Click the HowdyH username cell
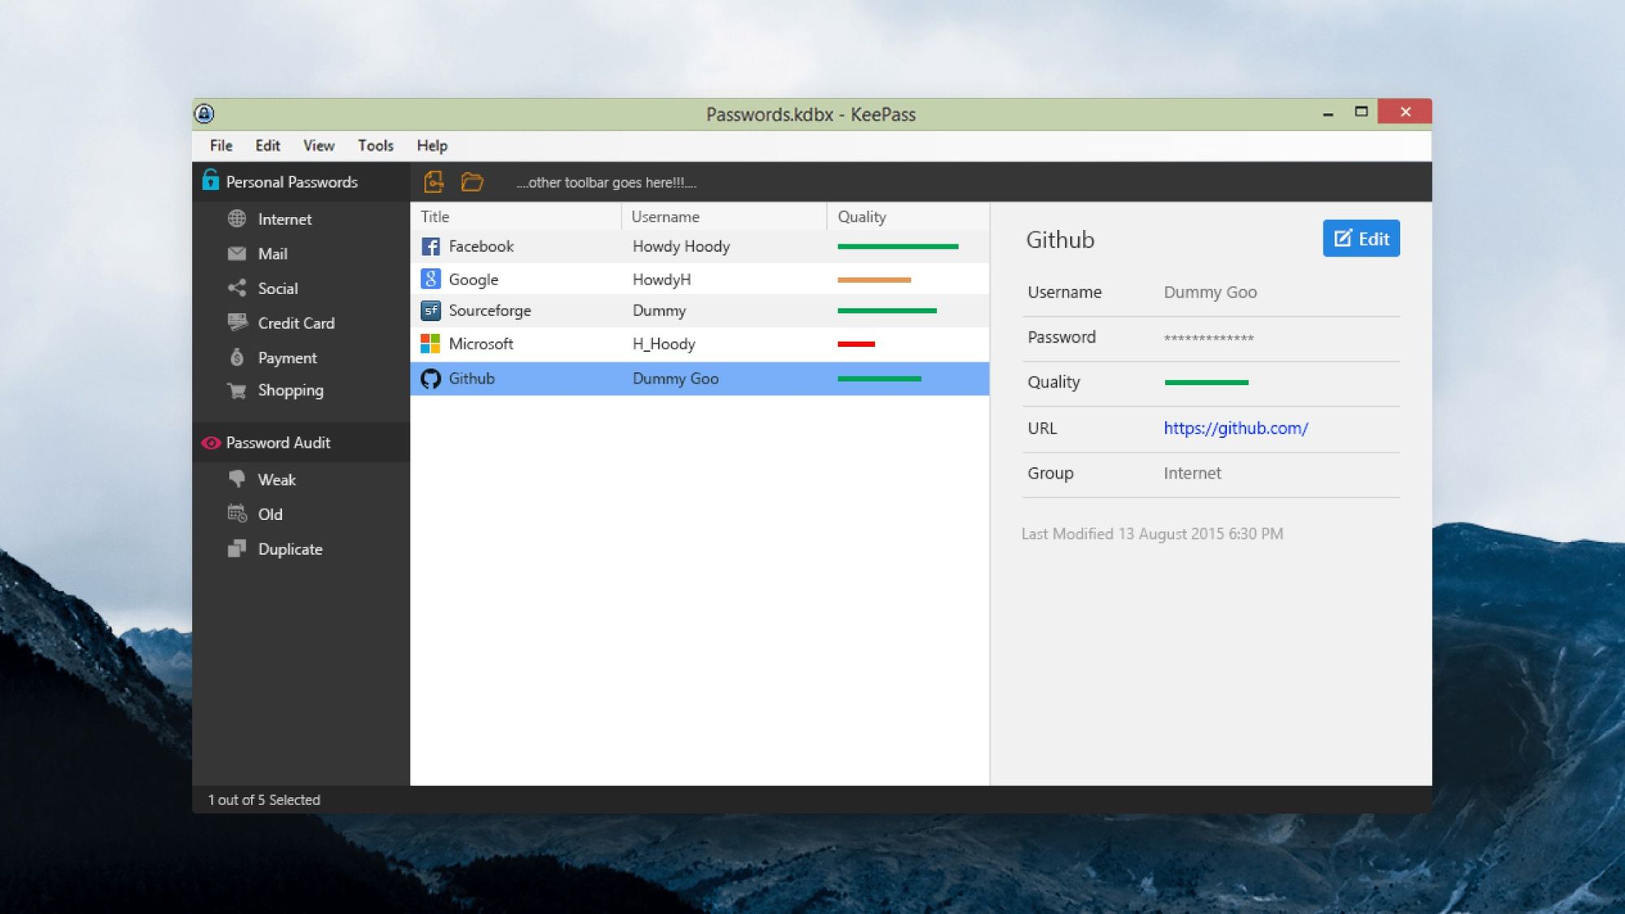The image size is (1625, 914). (661, 279)
